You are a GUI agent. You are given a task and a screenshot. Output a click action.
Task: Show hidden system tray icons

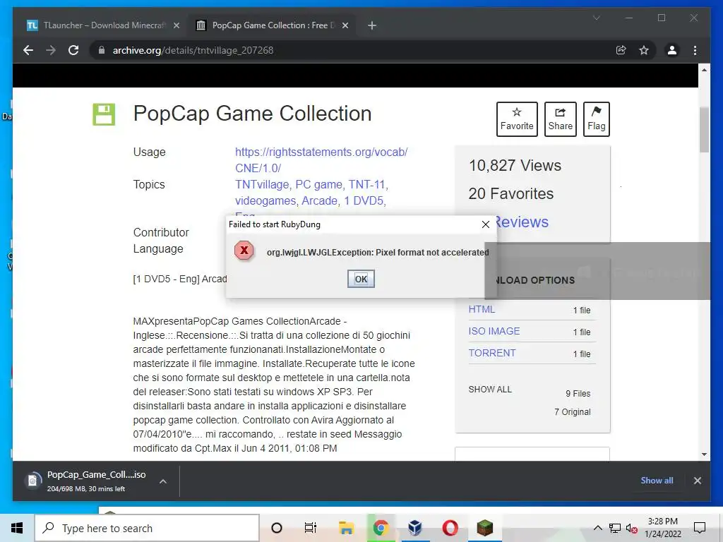click(x=597, y=528)
